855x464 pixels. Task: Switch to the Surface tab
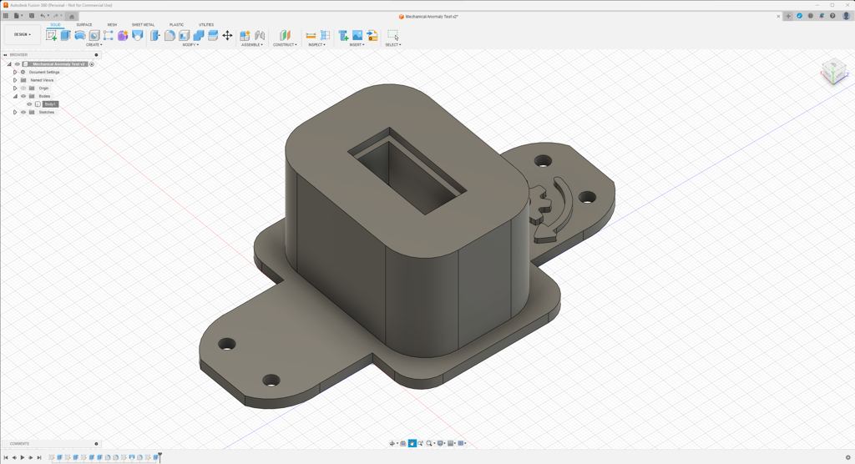(84, 25)
